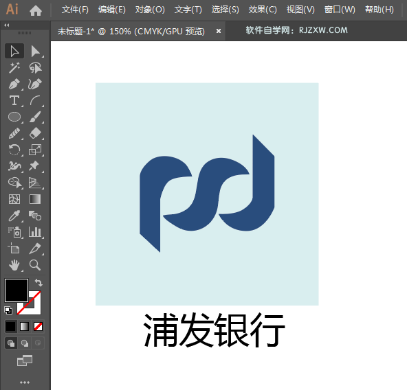The height and width of the screenshot is (390, 407).
Task: Choose the Artboard tool
Action: [14, 249]
